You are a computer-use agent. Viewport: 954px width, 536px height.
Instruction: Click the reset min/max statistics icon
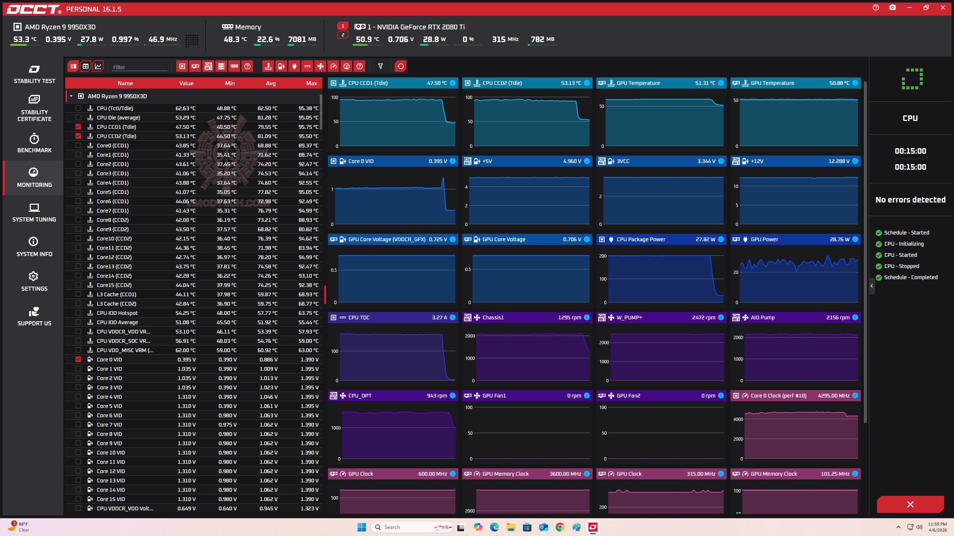point(400,66)
